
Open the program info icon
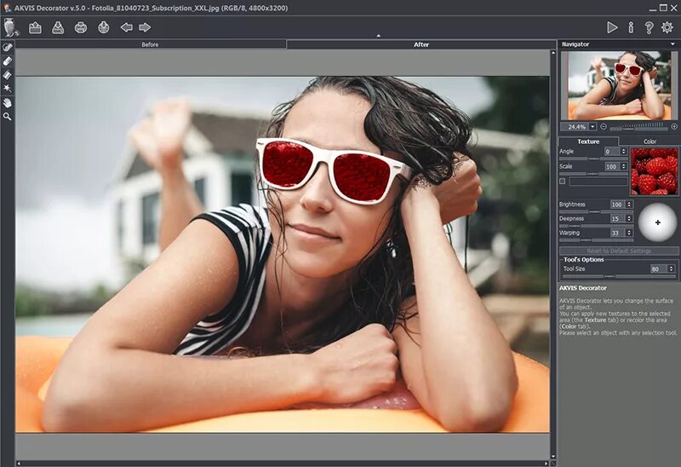click(x=631, y=27)
